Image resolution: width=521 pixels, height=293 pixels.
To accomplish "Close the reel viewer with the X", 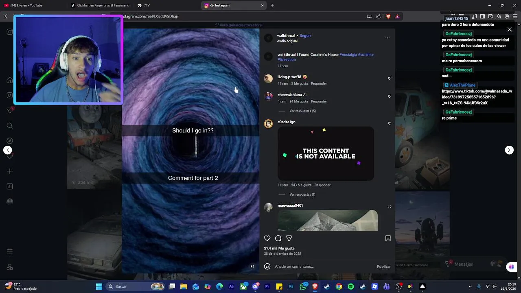I will click(x=509, y=29).
